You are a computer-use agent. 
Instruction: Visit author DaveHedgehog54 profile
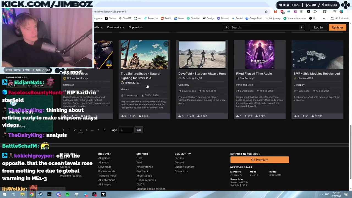coord(192,78)
